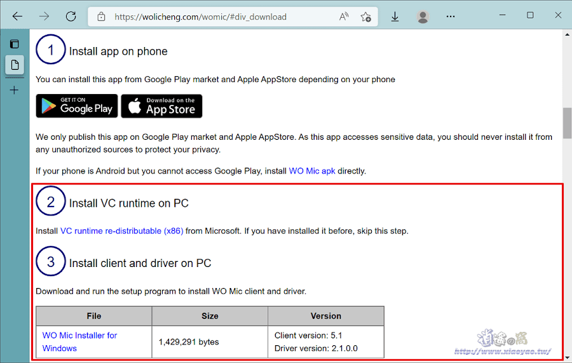Image resolution: width=572 pixels, height=363 pixels.
Task: Click the page's vertical scrollbar thumb
Action: (x=568, y=123)
